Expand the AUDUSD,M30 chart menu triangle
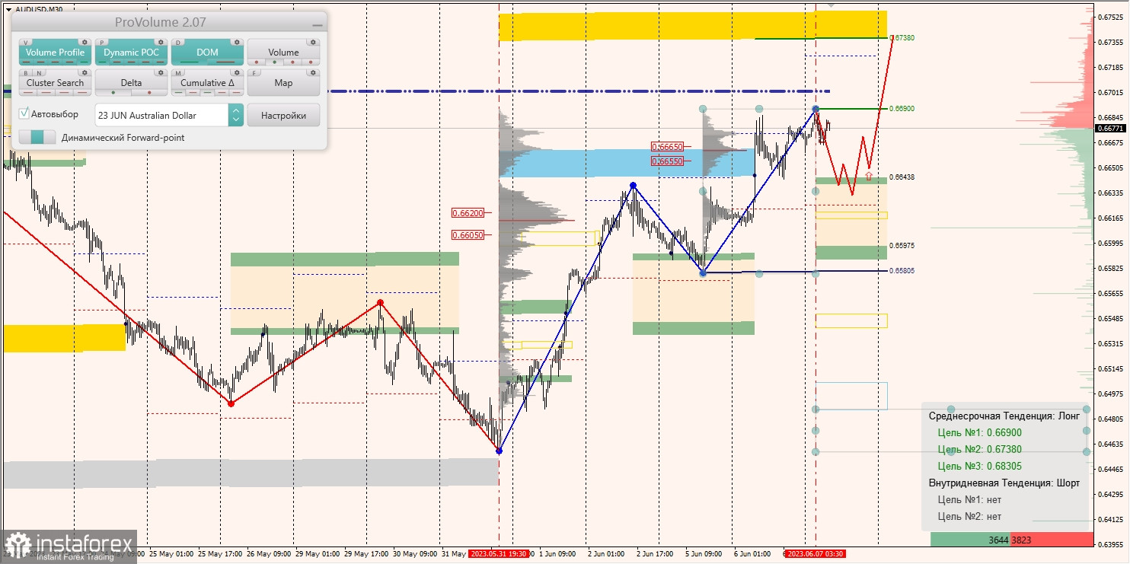Viewport: 1130px width, 564px height. (8, 9)
